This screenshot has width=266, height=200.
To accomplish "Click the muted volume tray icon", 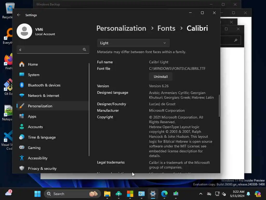I will click(x=224, y=194).
